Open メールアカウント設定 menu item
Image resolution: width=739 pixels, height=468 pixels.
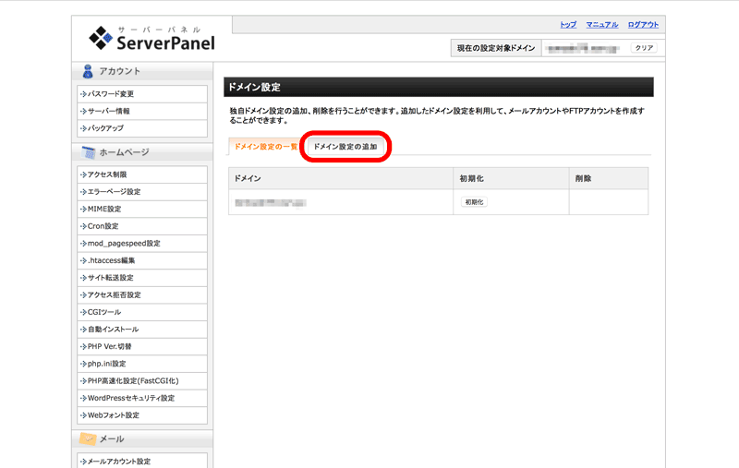pyautogui.click(x=142, y=461)
